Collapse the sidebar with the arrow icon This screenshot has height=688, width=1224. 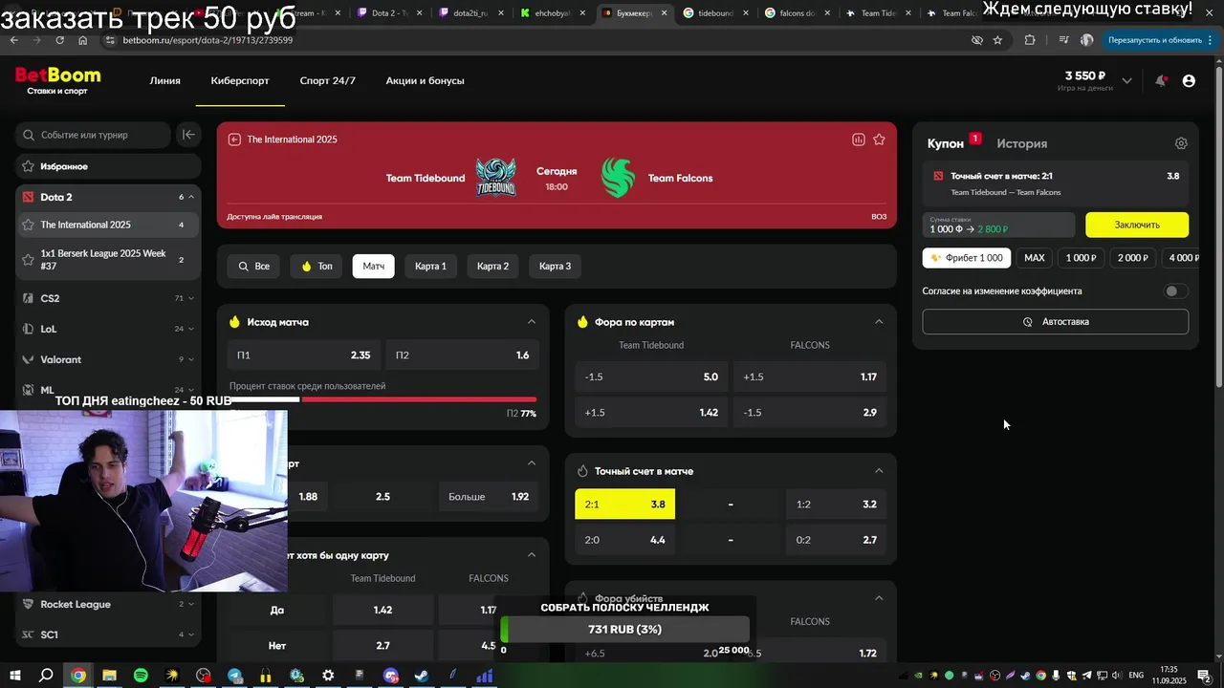point(188,135)
